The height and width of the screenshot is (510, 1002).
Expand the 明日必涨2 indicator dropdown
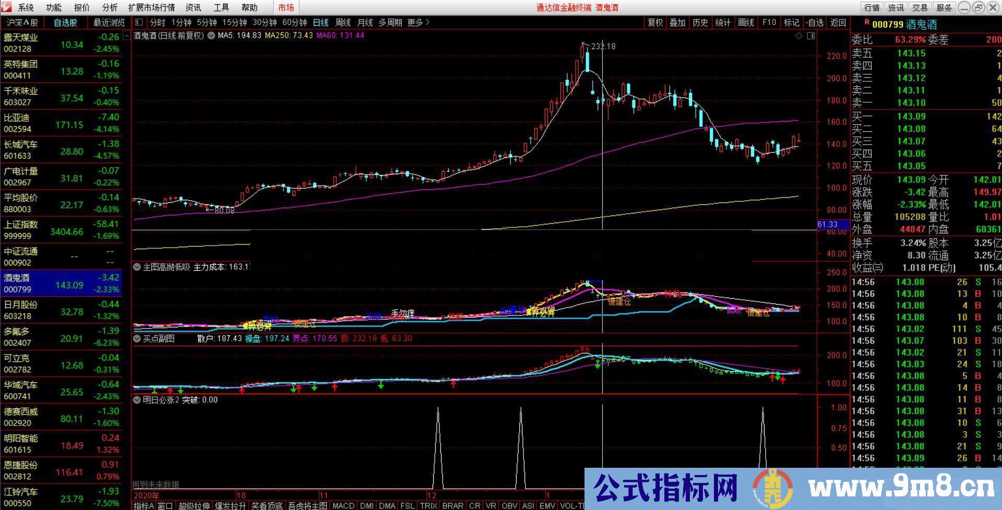click(x=137, y=400)
